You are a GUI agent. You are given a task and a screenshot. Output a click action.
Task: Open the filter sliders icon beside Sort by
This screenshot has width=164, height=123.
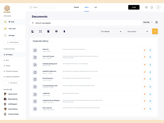(x=157, y=22)
